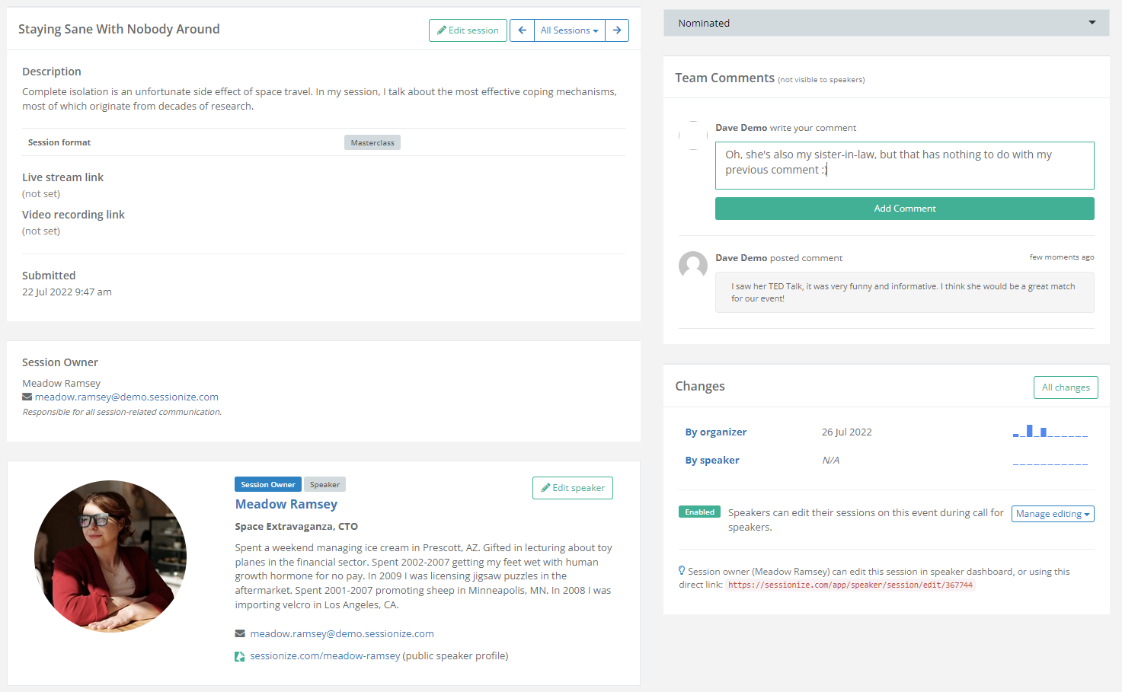Click the previous session arrow icon

point(522,30)
